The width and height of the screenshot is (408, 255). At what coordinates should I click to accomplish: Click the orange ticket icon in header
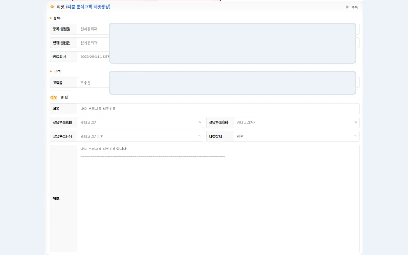pos(52,7)
